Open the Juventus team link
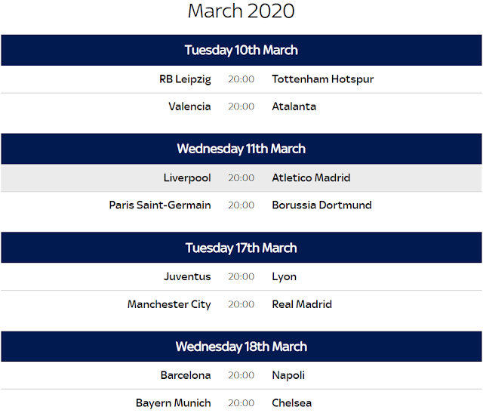Image resolution: width=483 pixels, height=413 pixels. (187, 276)
